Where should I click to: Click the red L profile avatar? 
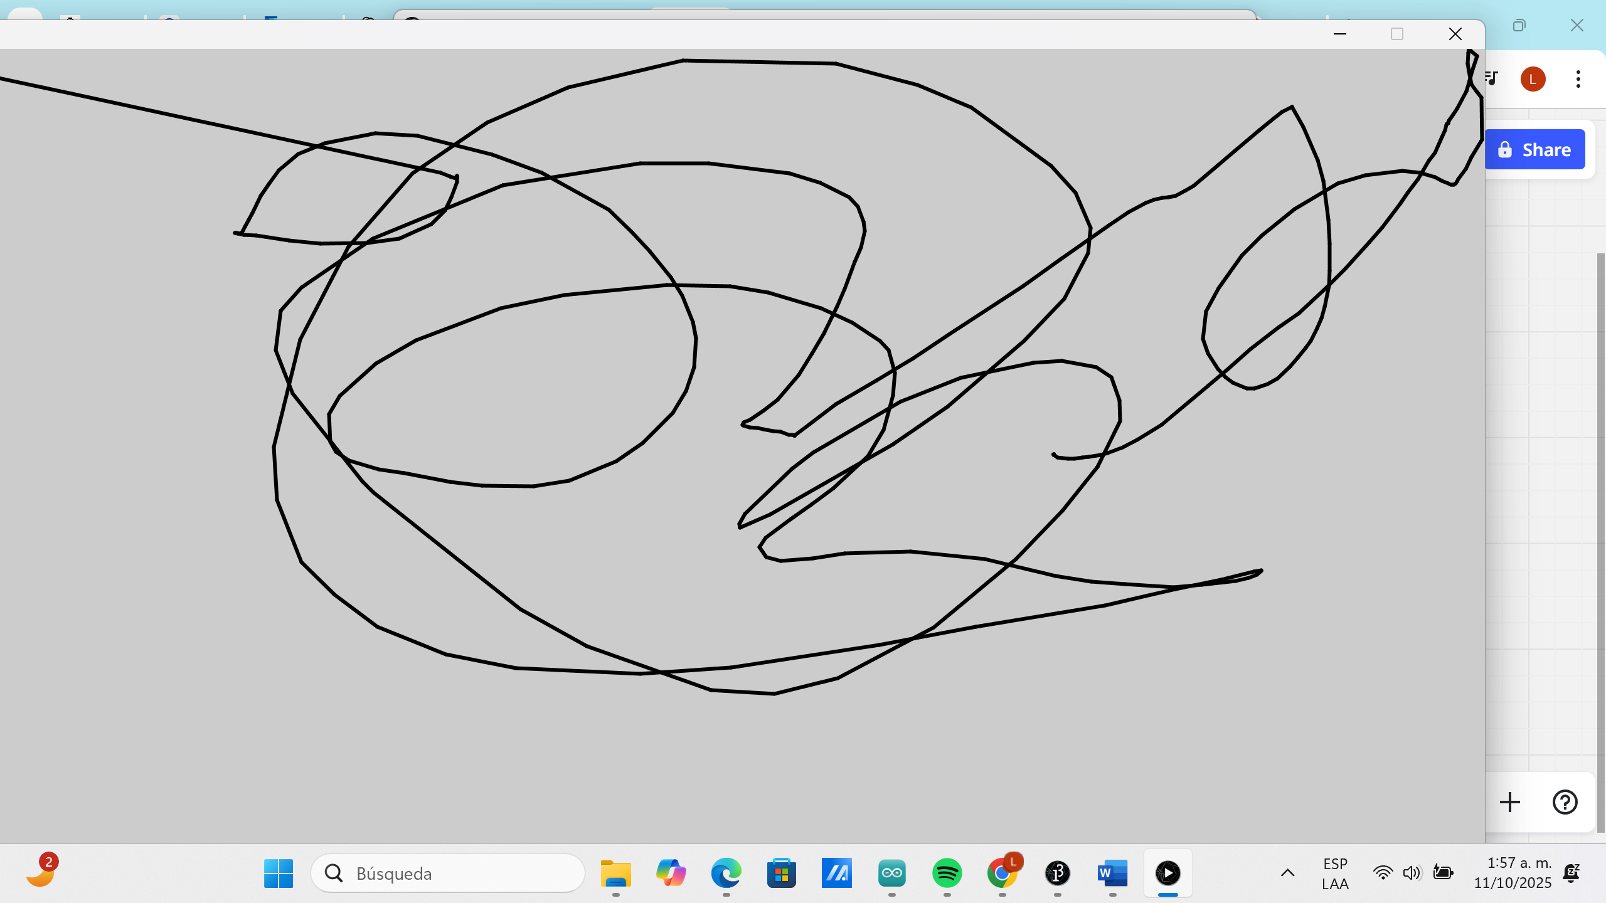(x=1533, y=79)
